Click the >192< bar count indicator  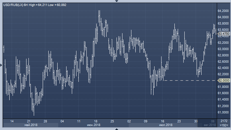pos(224,125)
